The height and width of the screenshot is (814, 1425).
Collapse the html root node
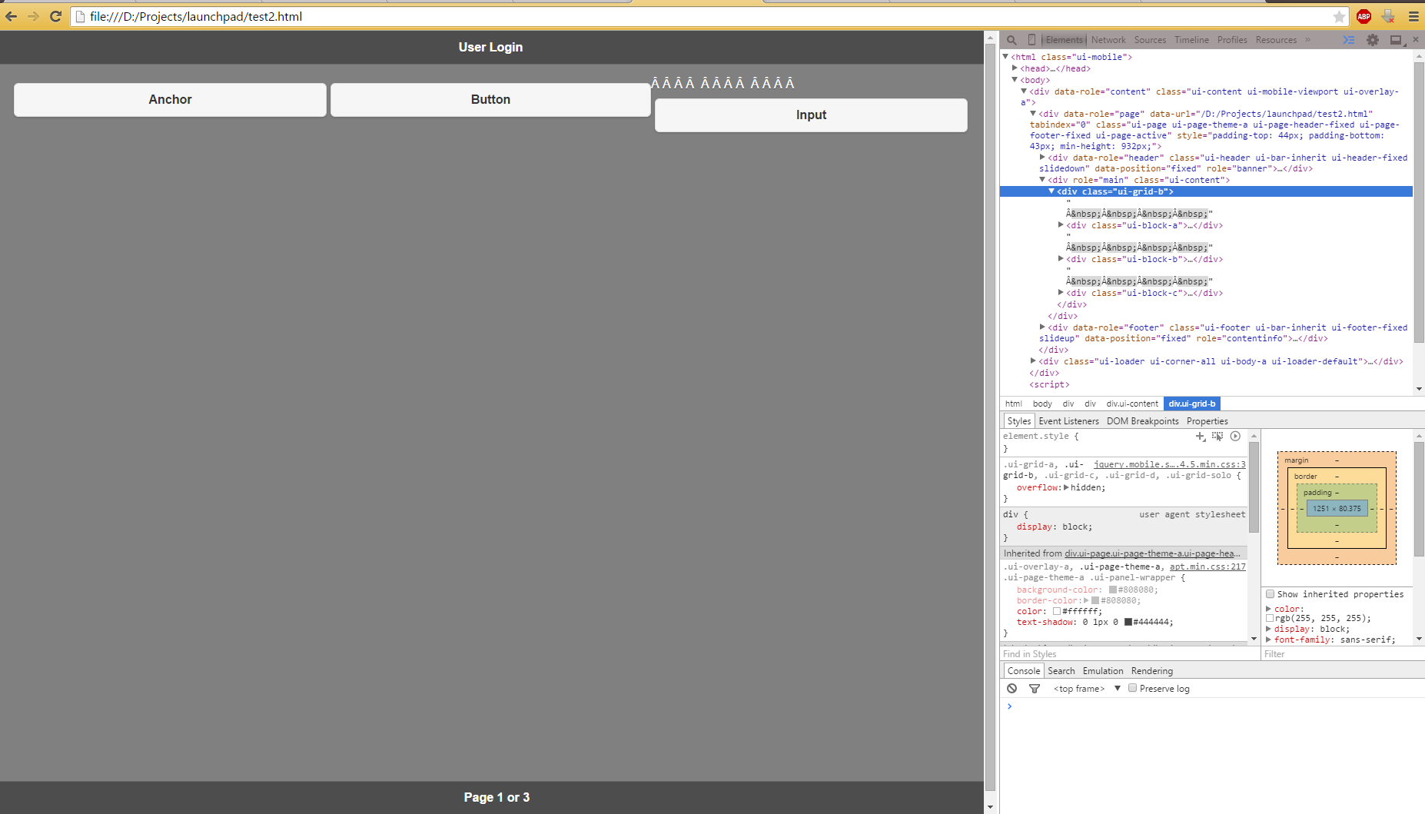tap(1005, 56)
